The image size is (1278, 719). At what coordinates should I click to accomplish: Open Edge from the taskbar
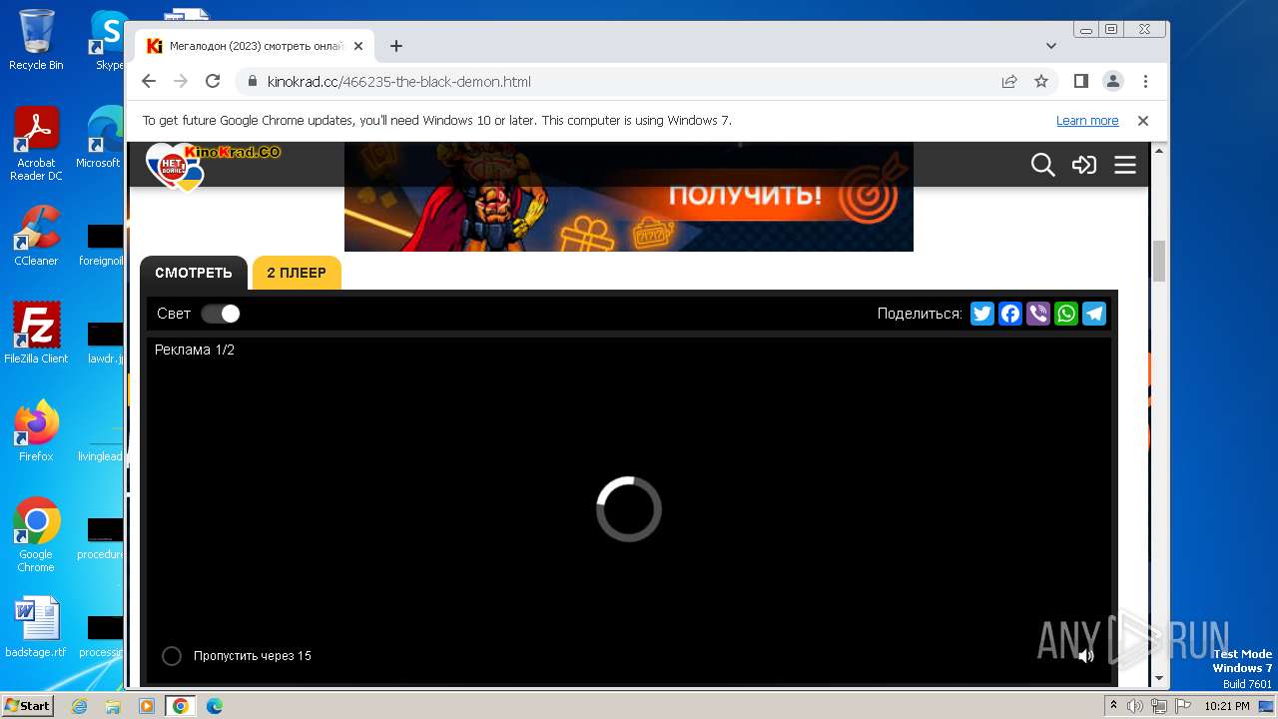click(214, 706)
